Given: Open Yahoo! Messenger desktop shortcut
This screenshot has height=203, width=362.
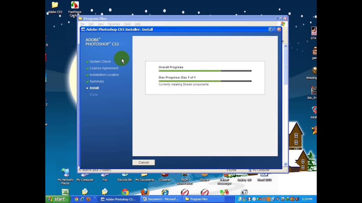Looking at the screenshot, I should tap(224, 179).
